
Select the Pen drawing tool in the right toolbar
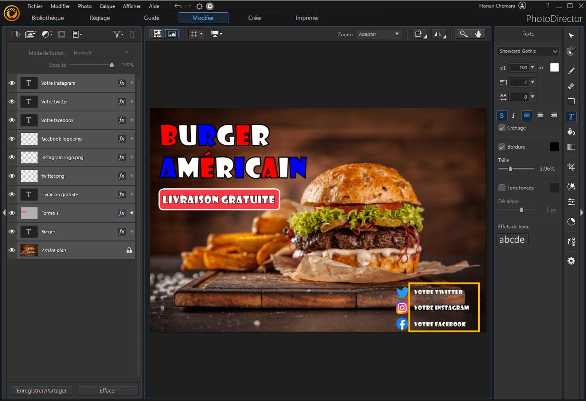click(x=571, y=70)
